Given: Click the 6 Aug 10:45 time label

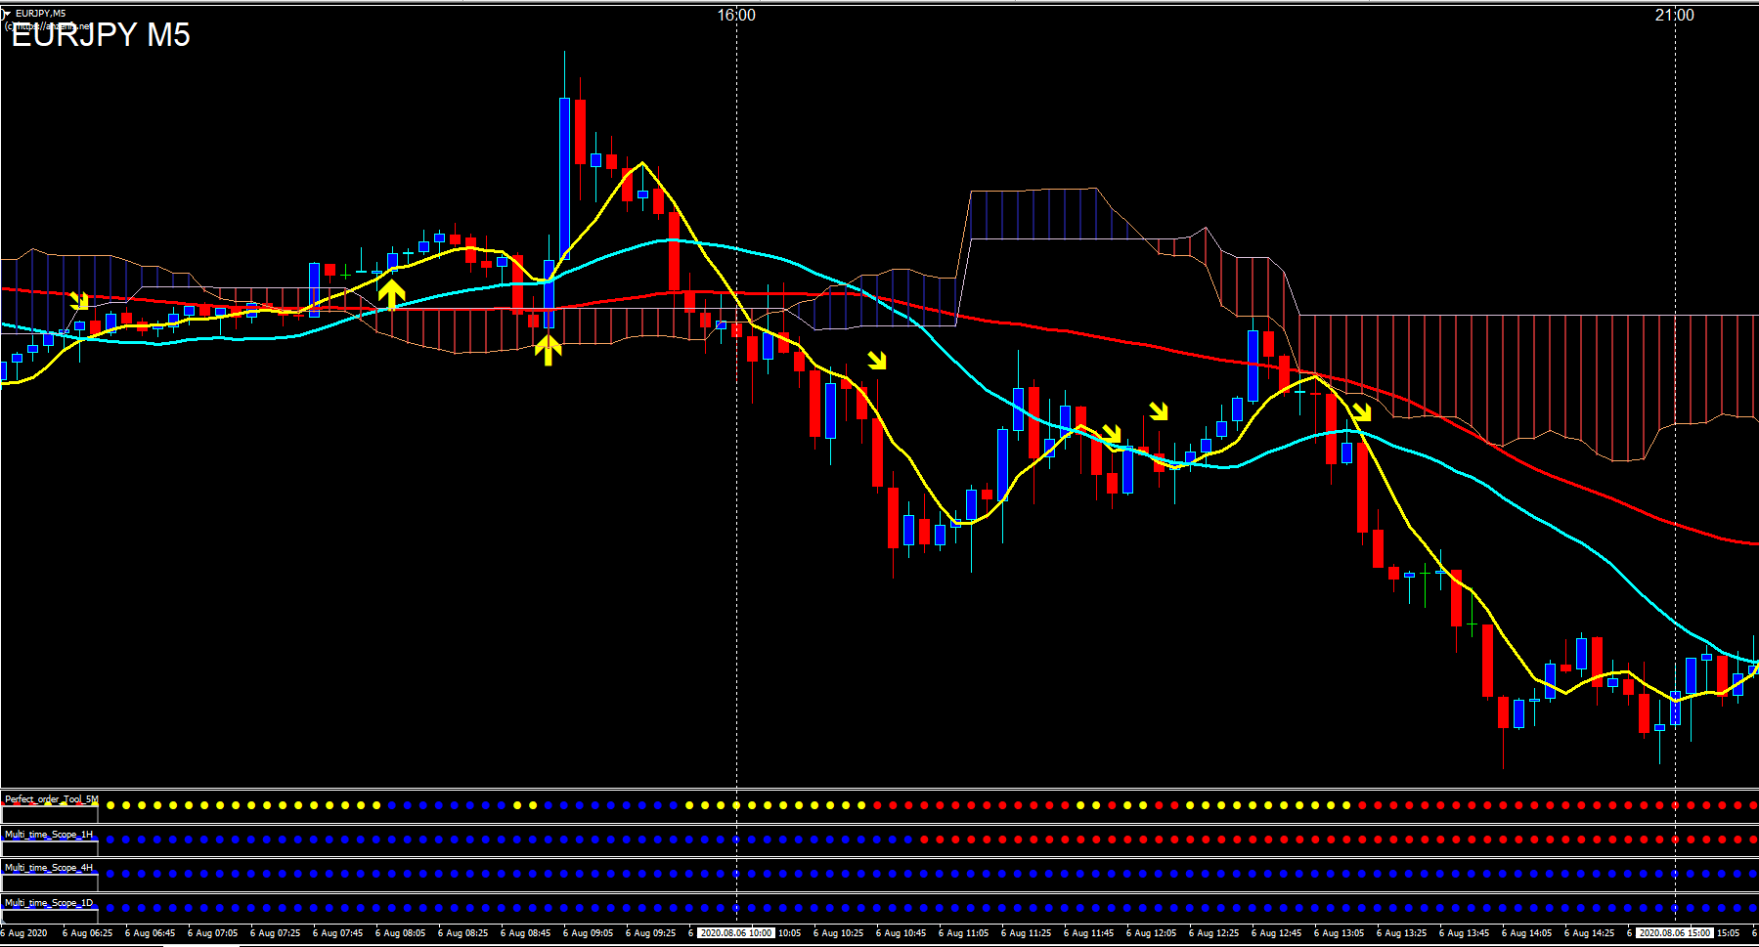Looking at the screenshot, I should point(903,933).
